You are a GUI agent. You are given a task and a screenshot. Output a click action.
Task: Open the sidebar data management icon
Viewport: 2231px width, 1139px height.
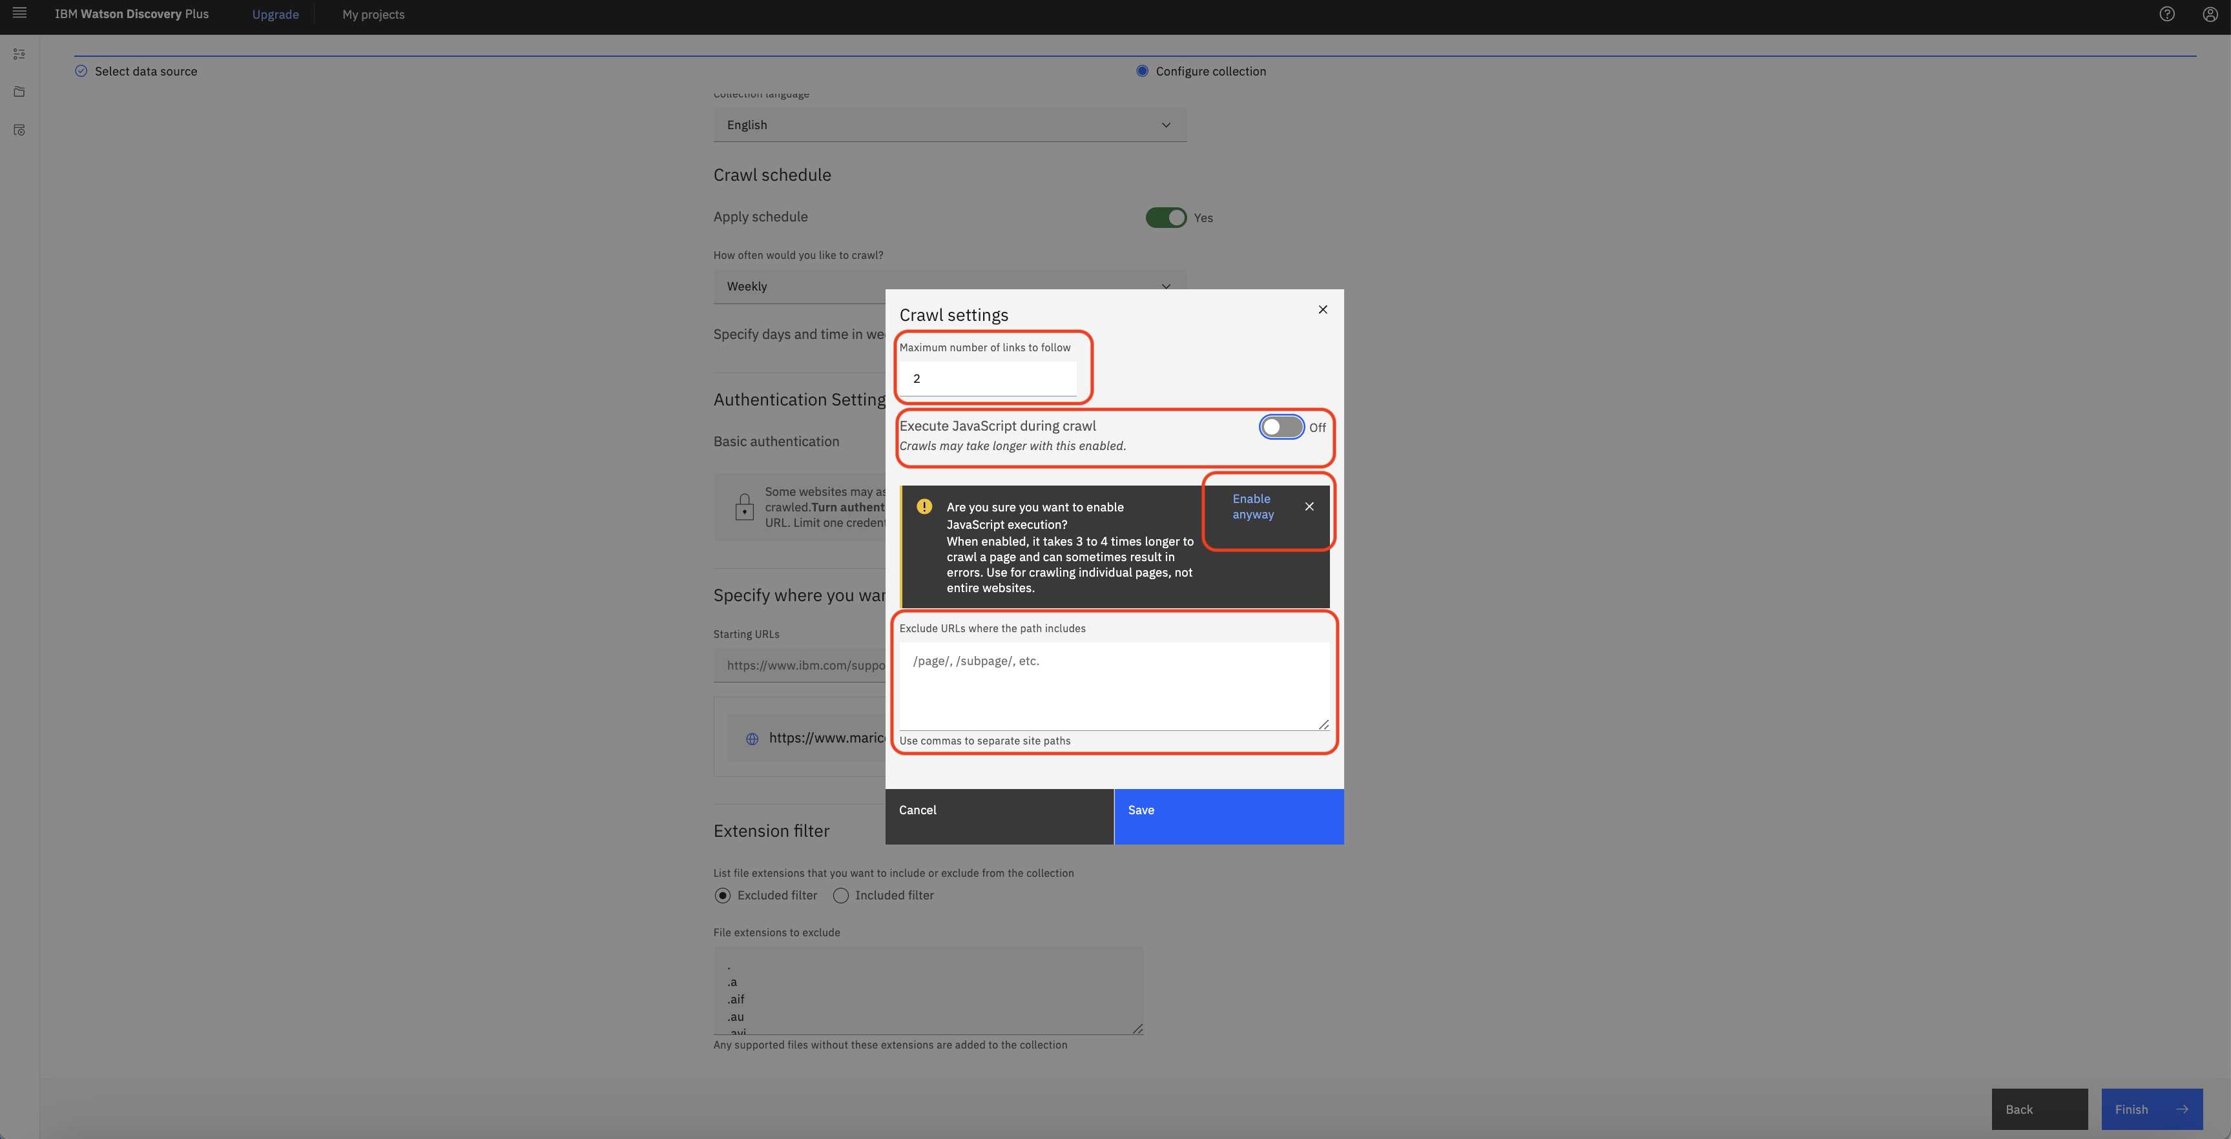tap(19, 130)
